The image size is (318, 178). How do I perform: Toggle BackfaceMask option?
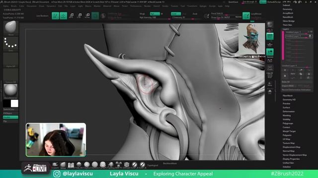(x=170, y=164)
